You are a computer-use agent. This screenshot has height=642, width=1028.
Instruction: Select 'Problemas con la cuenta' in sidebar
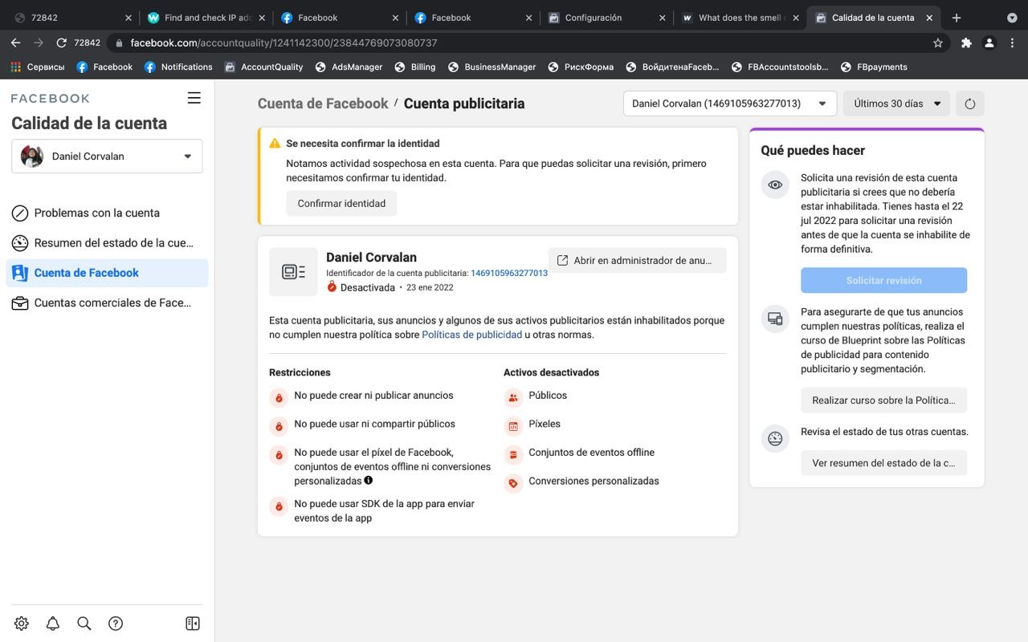(x=107, y=213)
